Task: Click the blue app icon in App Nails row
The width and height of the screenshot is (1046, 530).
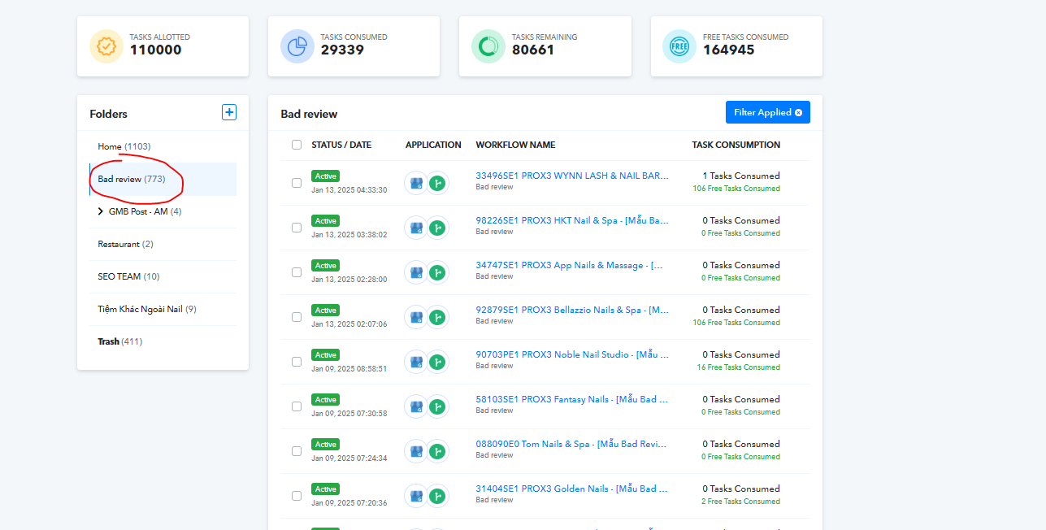Action: click(x=416, y=272)
